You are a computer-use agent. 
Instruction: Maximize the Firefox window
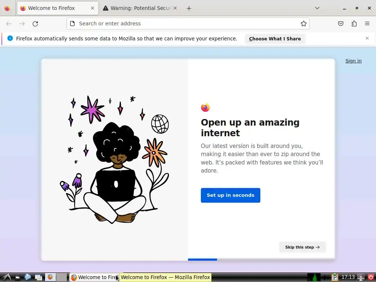tap(357, 8)
